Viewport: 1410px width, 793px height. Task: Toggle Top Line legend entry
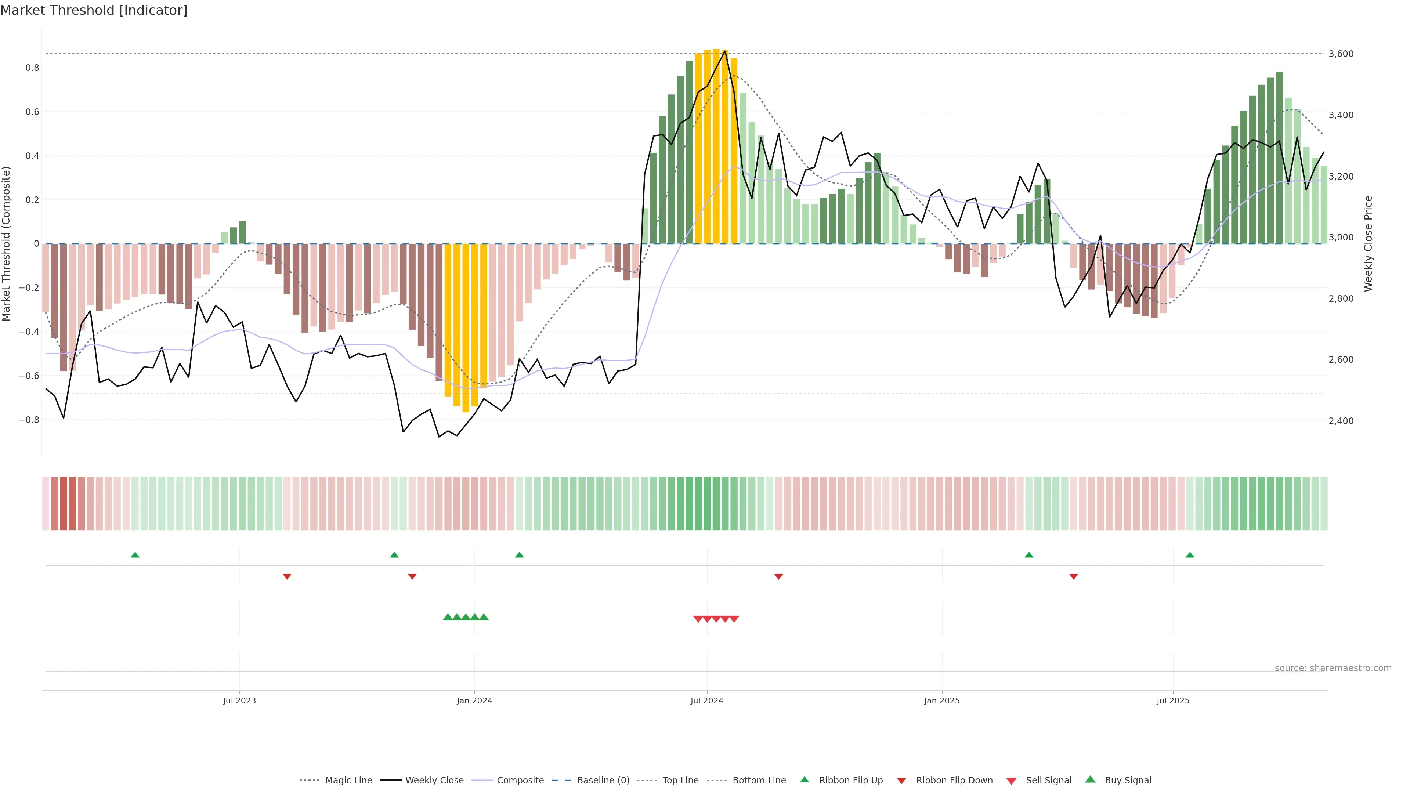pyautogui.click(x=680, y=781)
